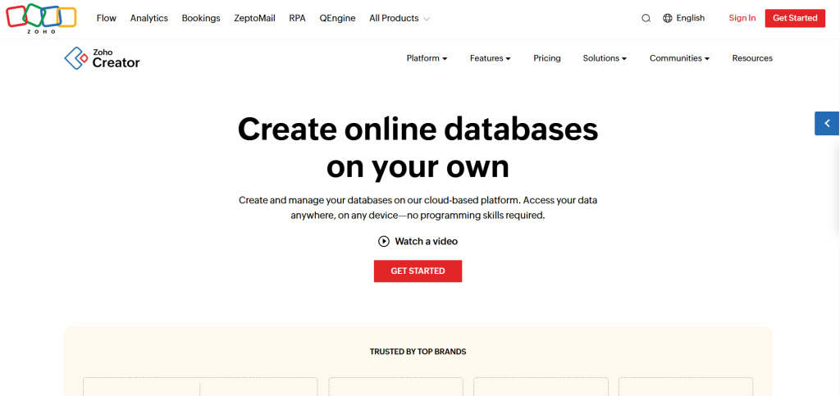Open the ZeptoMail product link

254,18
